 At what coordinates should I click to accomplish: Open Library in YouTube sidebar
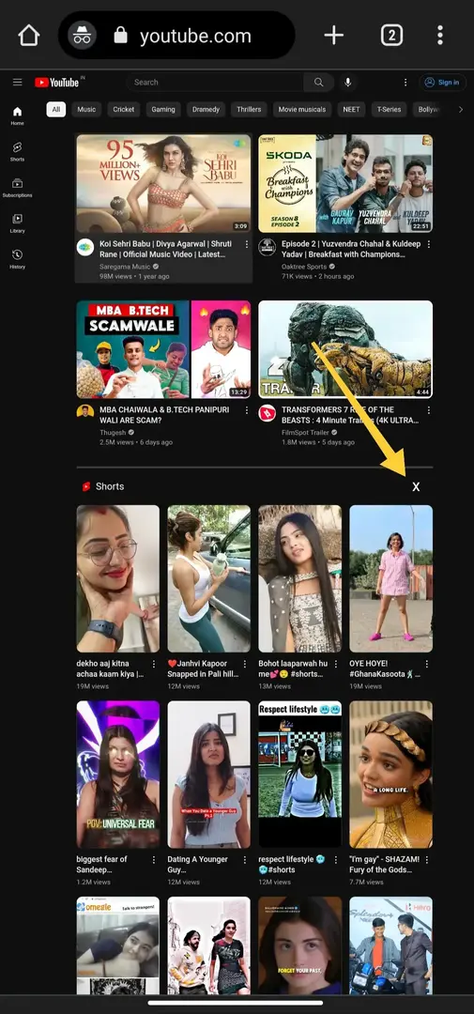pyautogui.click(x=18, y=223)
